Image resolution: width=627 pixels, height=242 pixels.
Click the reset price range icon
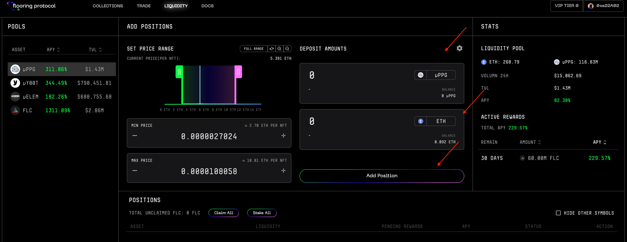[x=271, y=49]
